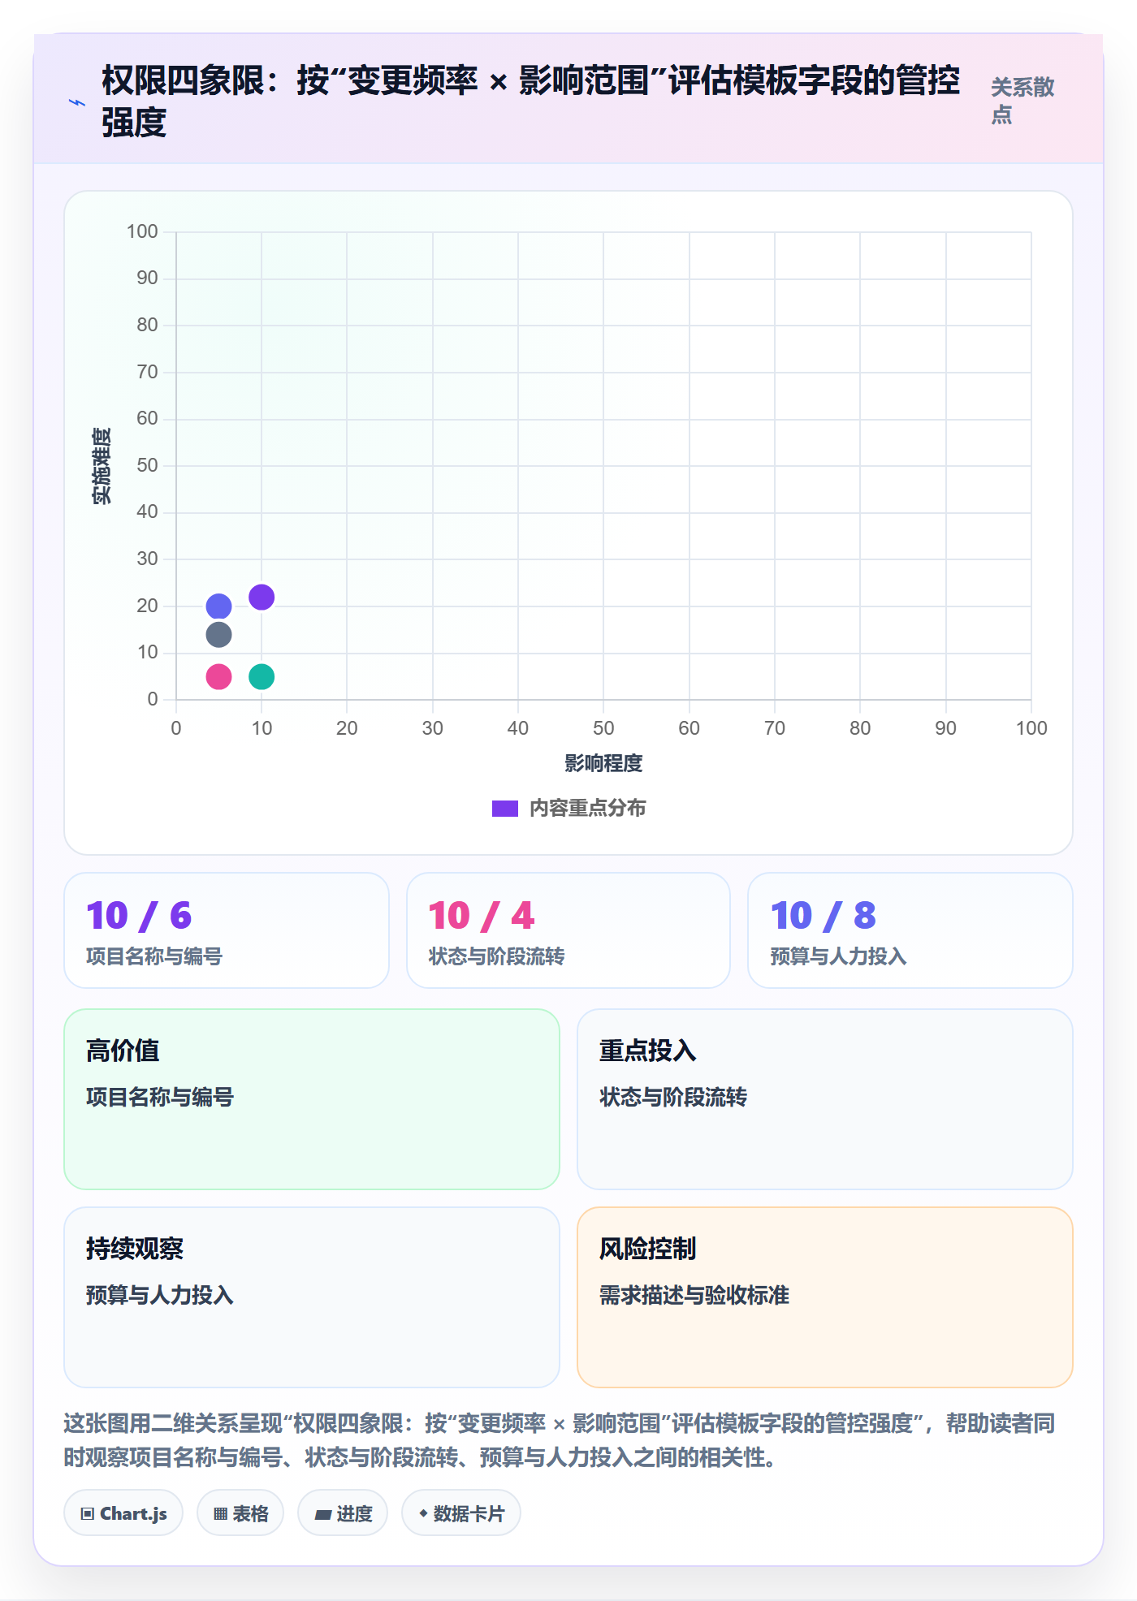This screenshot has width=1137, height=1601.
Task: Toggle the purple legend swatch for 内容重点分布
Action: (x=505, y=809)
